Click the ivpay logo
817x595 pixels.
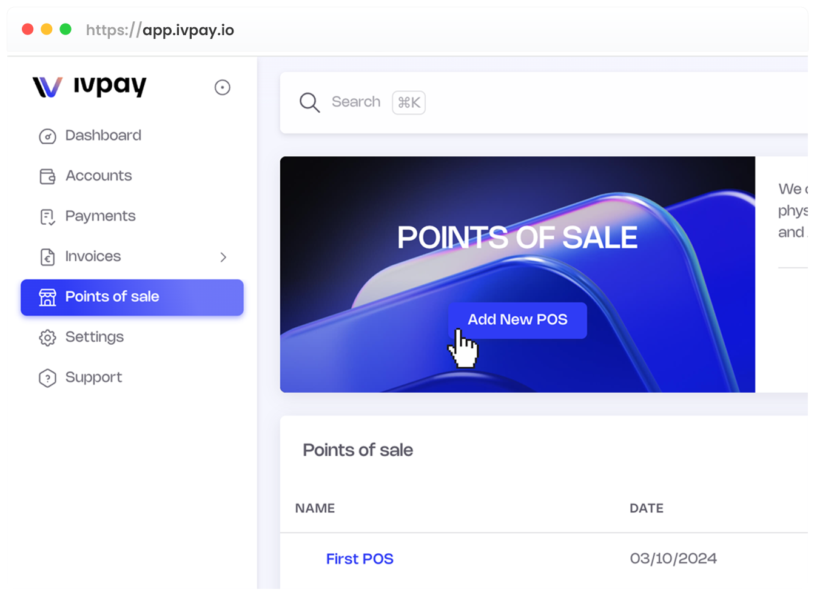(89, 87)
